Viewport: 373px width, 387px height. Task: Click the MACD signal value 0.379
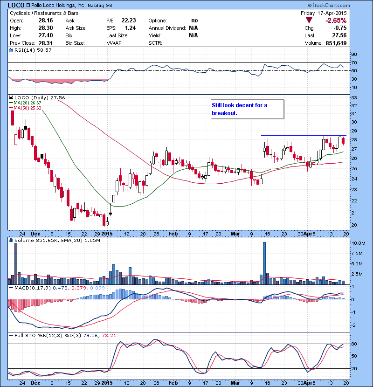pyautogui.click(x=79, y=288)
